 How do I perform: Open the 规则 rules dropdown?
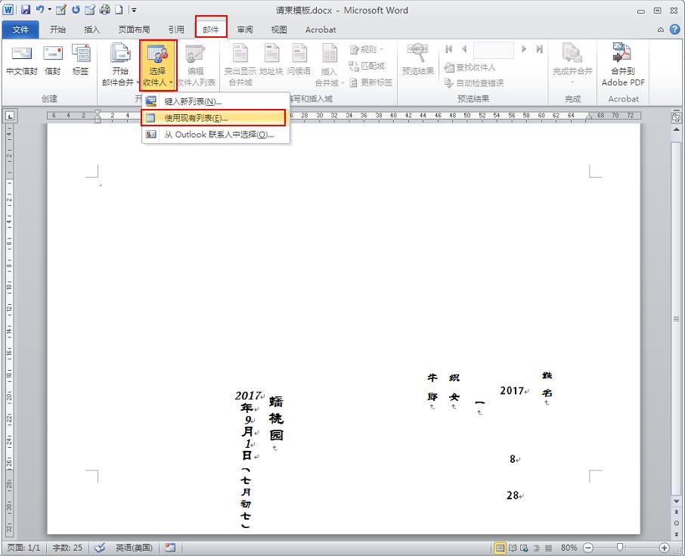tap(366, 49)
